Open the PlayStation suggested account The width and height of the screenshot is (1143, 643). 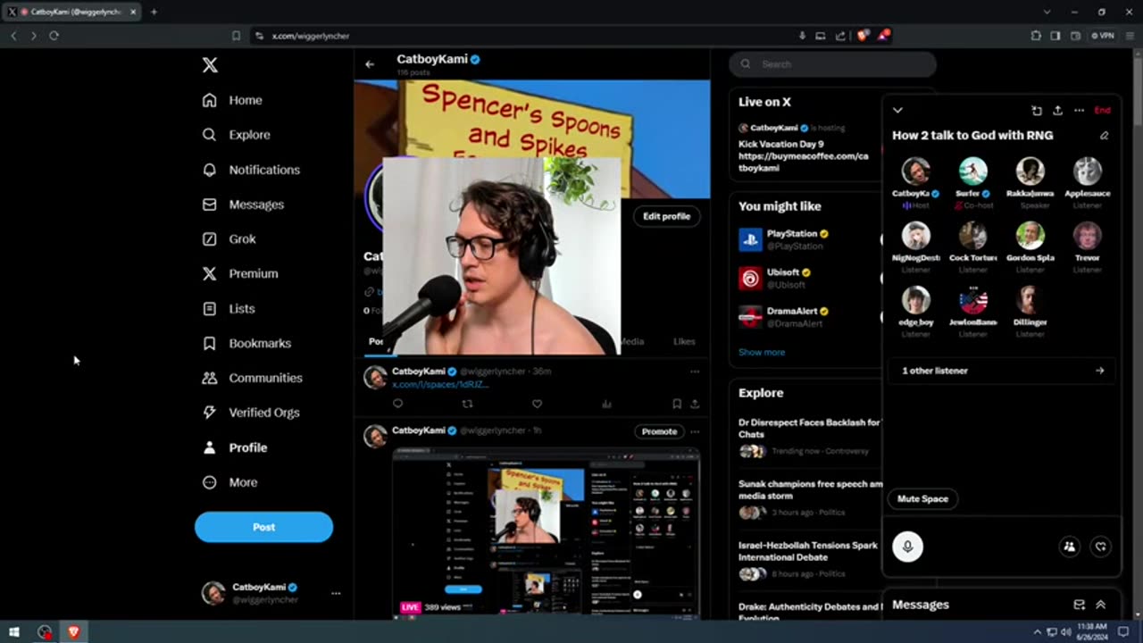pyautogui.click(x=808, y=239)
